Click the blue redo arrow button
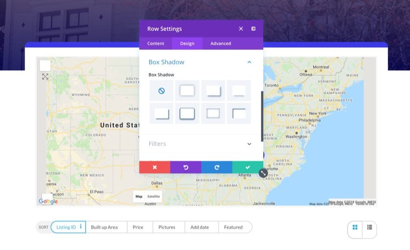The image size is (410, 250). click(x=217, y=167)
